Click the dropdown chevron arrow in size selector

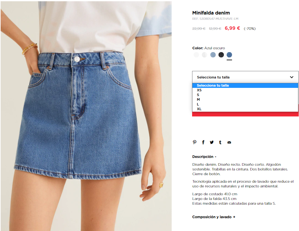[291, 77]
